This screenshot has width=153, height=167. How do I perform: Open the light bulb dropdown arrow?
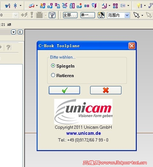click(x=145, y=5)
